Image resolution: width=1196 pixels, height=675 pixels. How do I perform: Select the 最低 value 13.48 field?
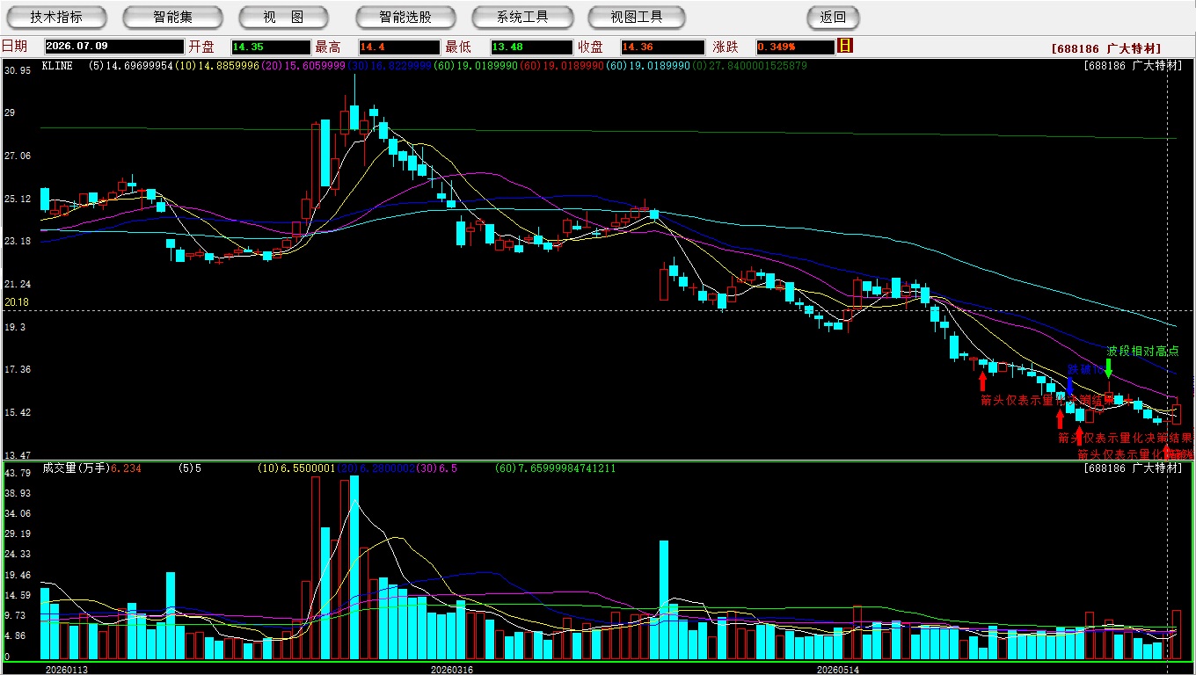point(531,47)
